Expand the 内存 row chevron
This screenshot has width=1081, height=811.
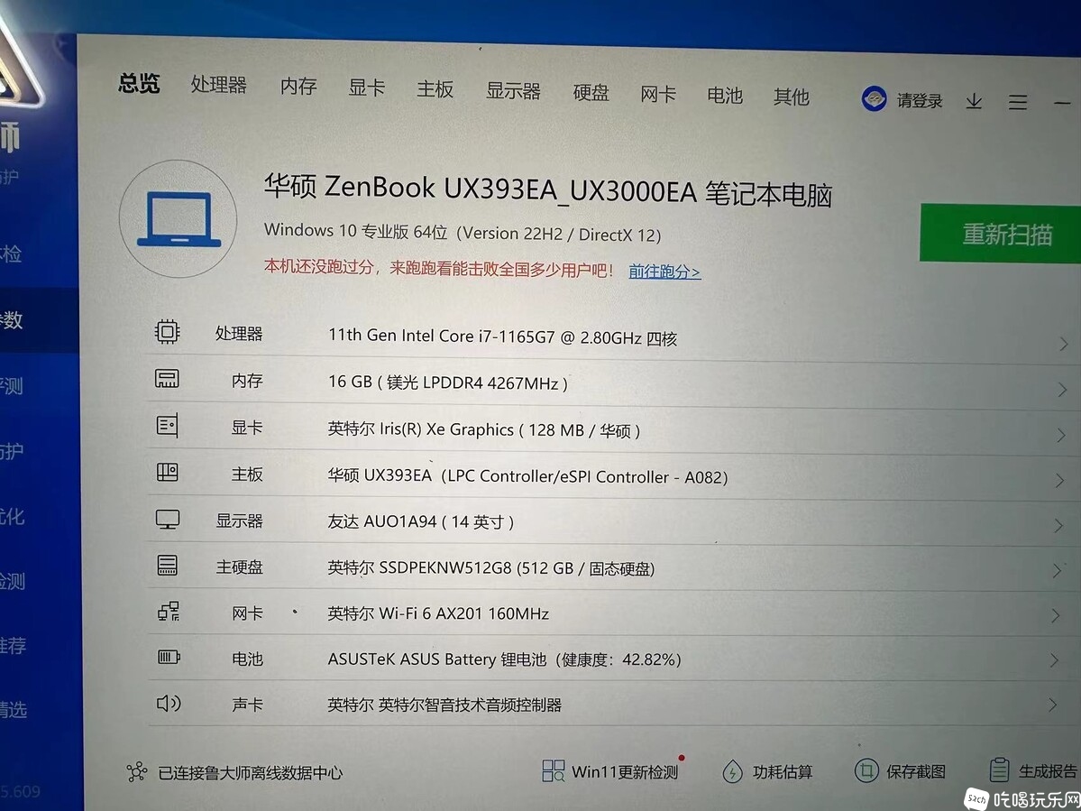(1063, 391)
